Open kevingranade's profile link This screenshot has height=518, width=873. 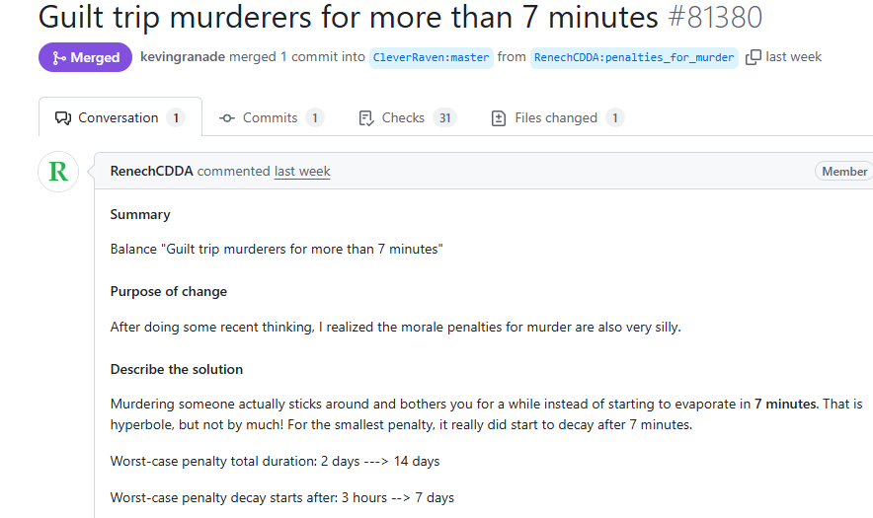point(183,57)
